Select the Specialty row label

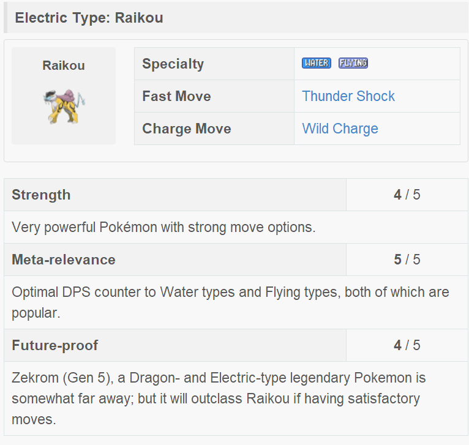[173, 64]
